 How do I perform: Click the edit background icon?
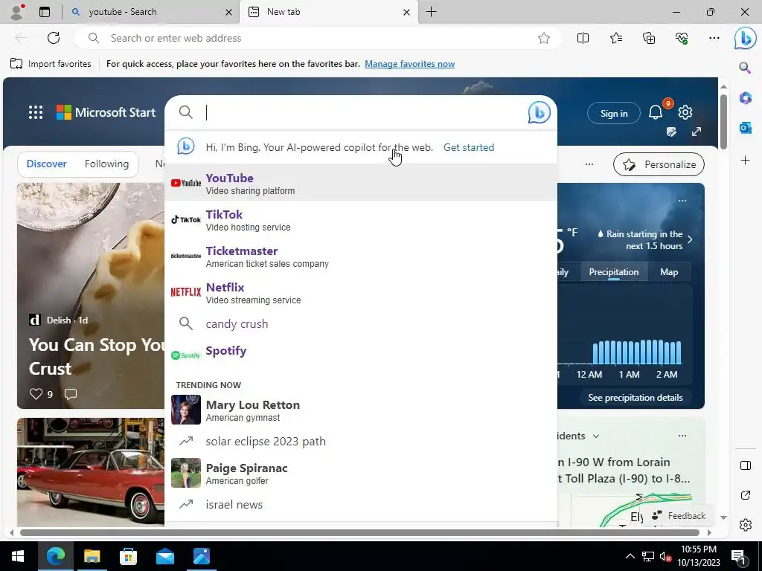[x=671, y=132]
